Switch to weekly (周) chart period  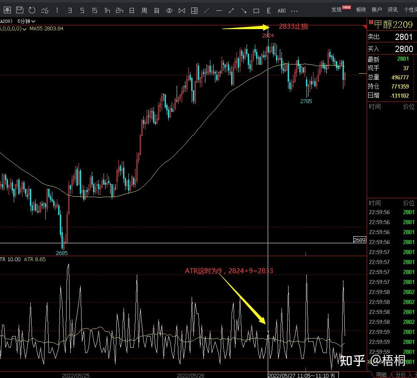click(x=144, y=11)
